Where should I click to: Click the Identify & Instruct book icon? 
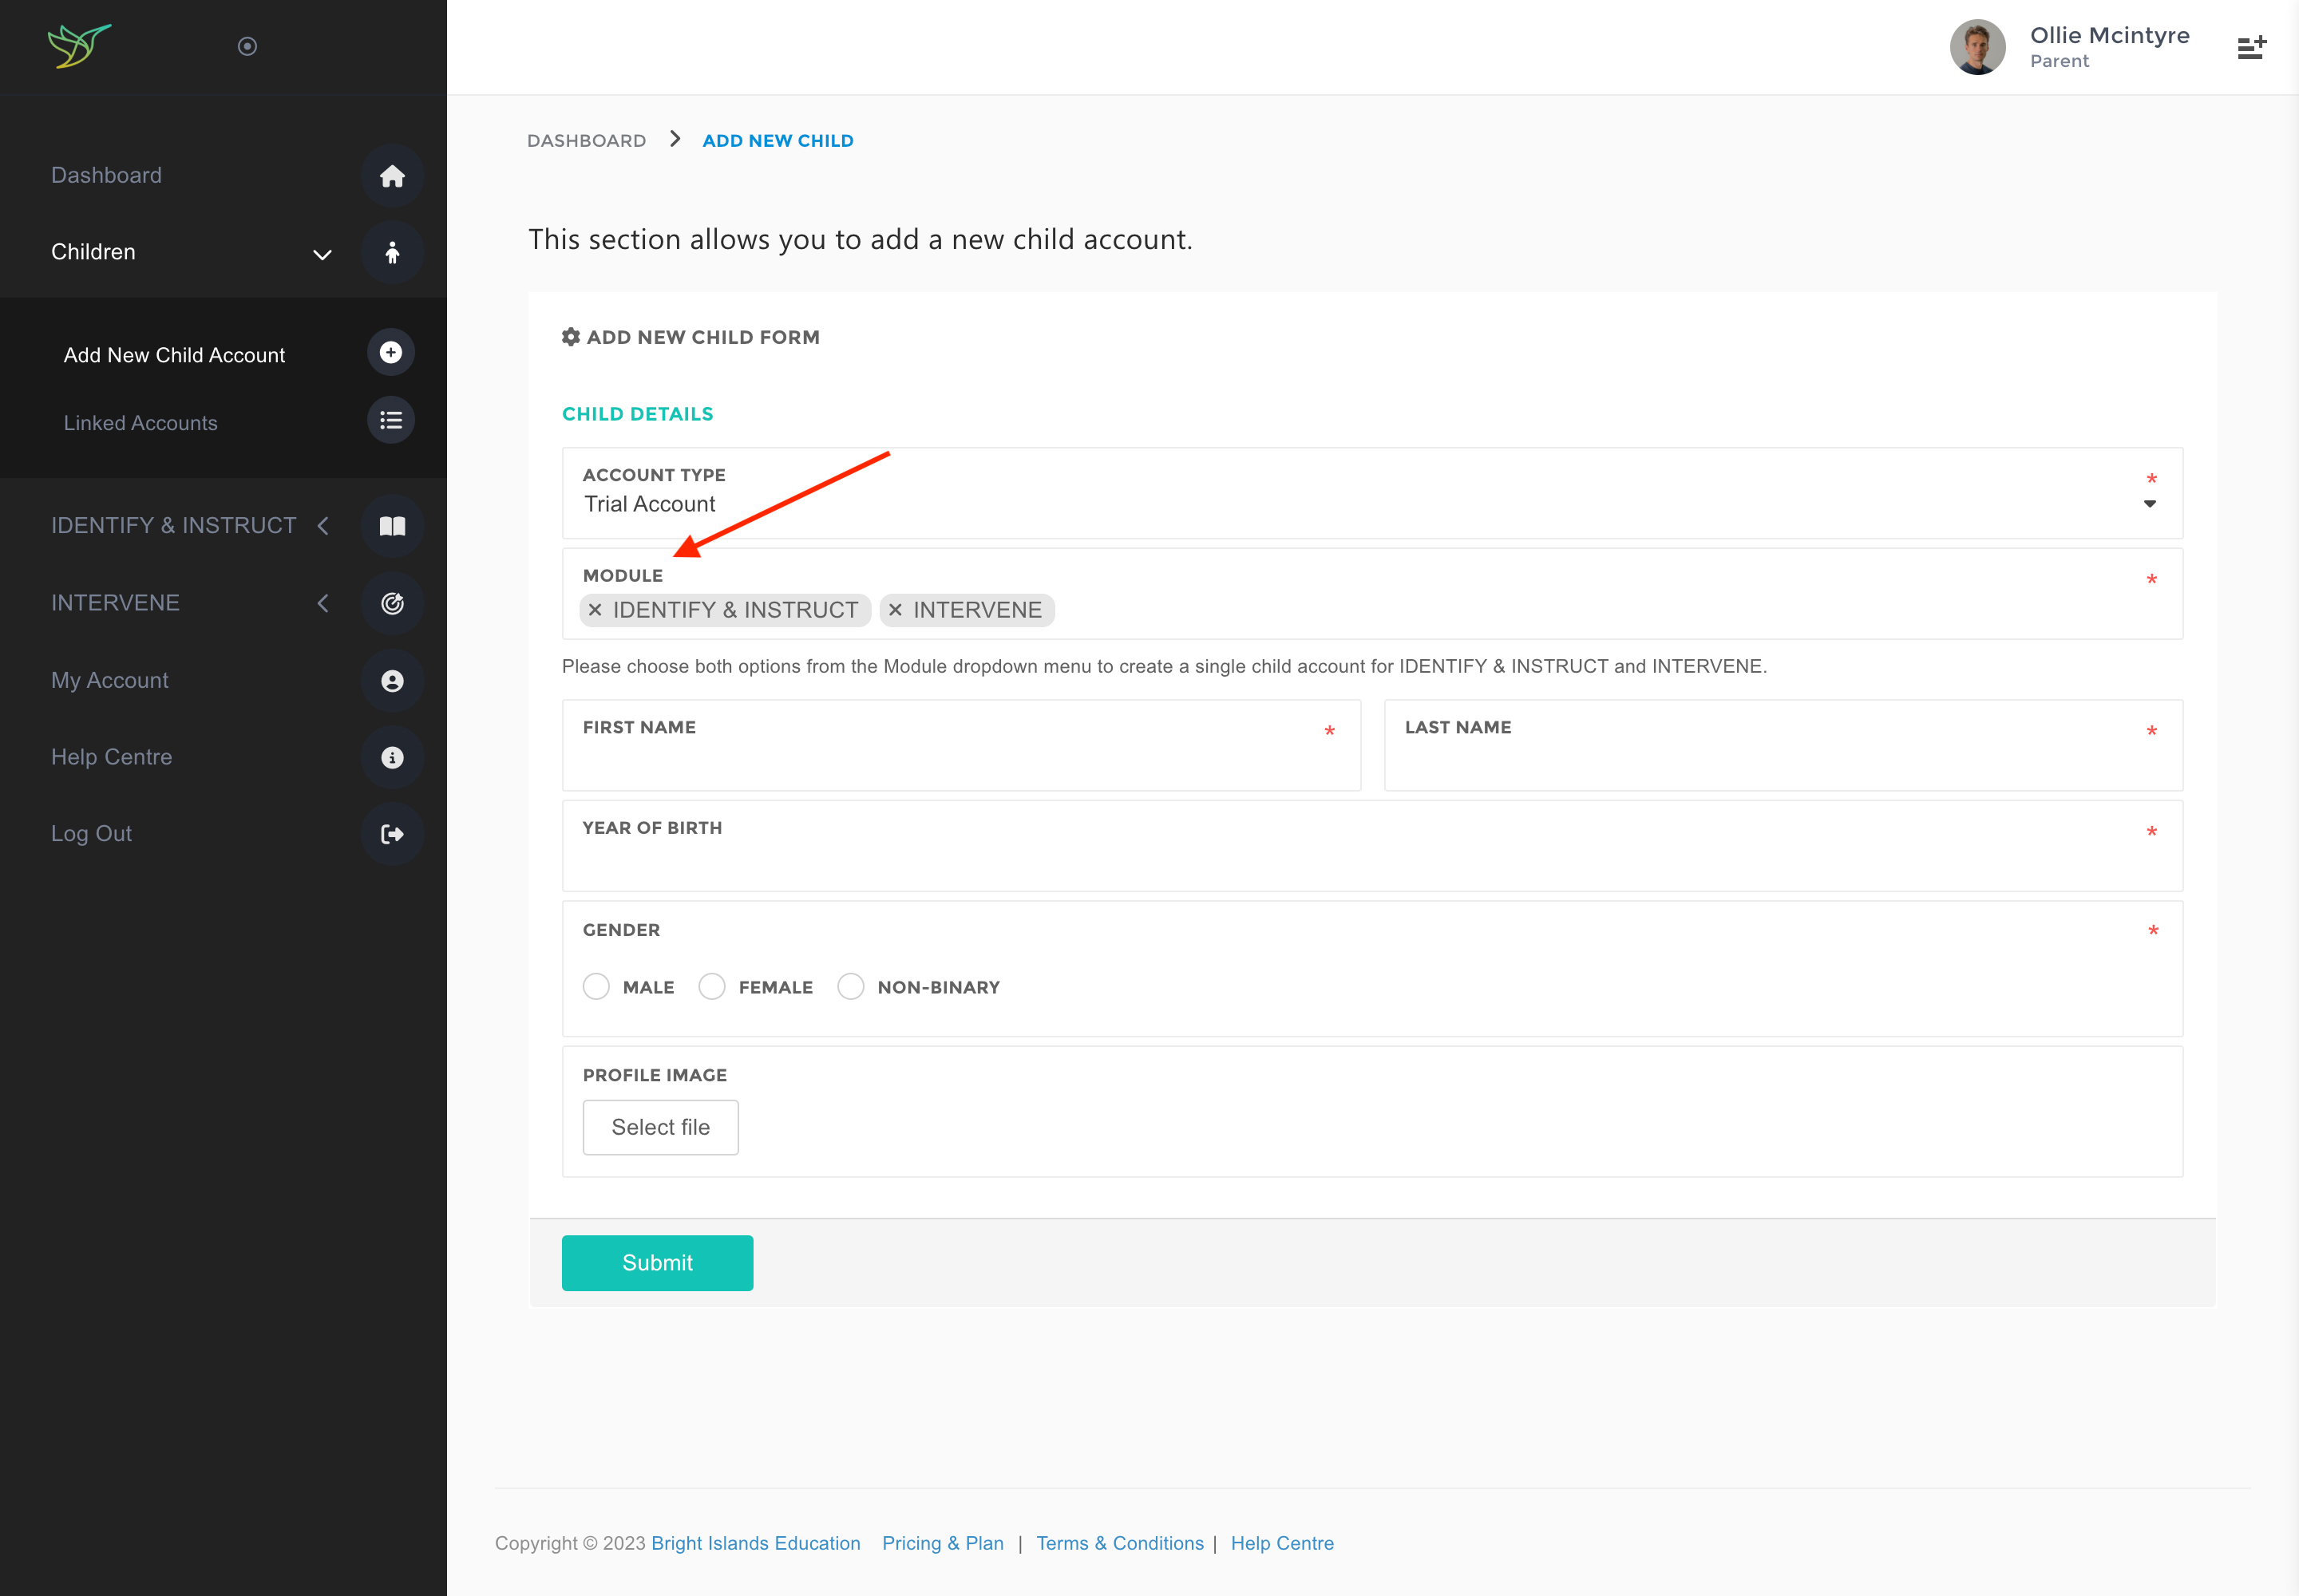click(392, 526)
